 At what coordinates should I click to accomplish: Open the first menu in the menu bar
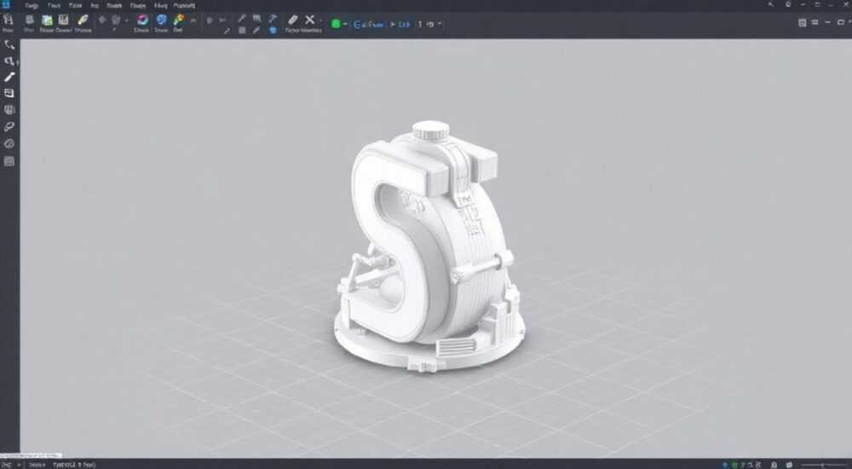tap(32, 5)
